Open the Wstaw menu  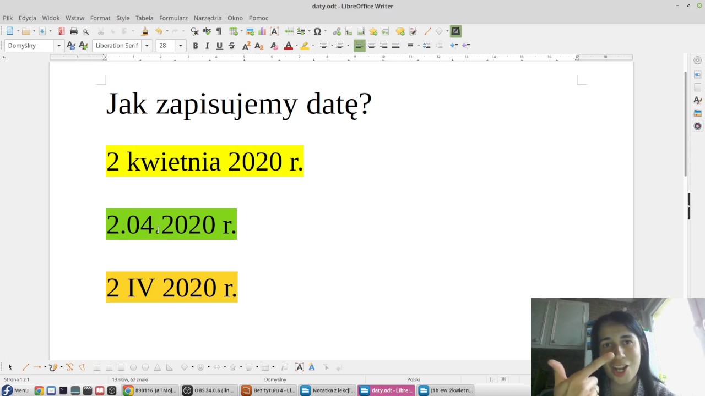tap(75, 18)
